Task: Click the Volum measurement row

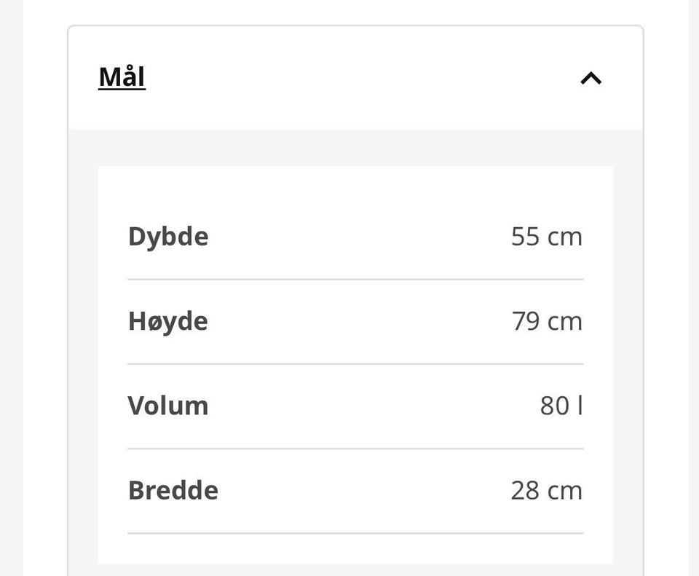Action: pos(355,406)
